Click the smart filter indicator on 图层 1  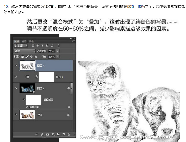click(69, 88)
